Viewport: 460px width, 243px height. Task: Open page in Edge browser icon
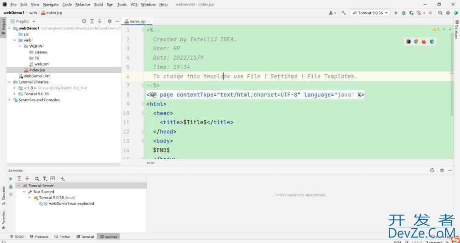[432, 42]
